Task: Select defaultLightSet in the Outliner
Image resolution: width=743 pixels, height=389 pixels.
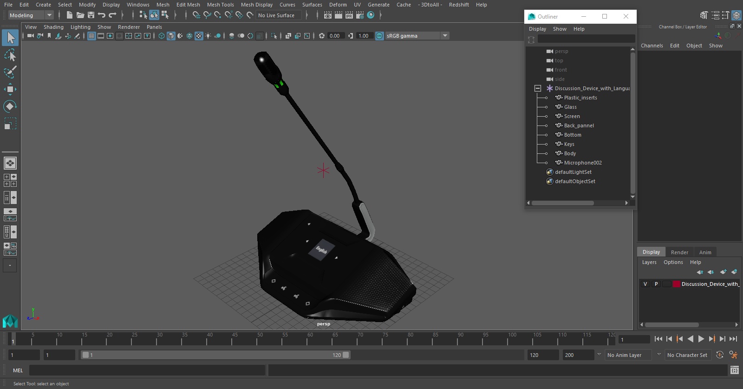Action: coord(573,172)
